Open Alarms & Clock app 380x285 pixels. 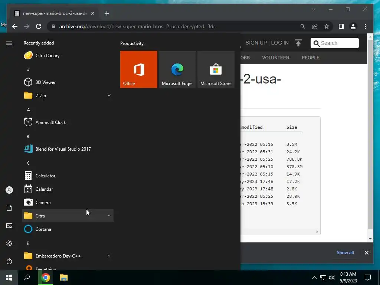point(68,122)
